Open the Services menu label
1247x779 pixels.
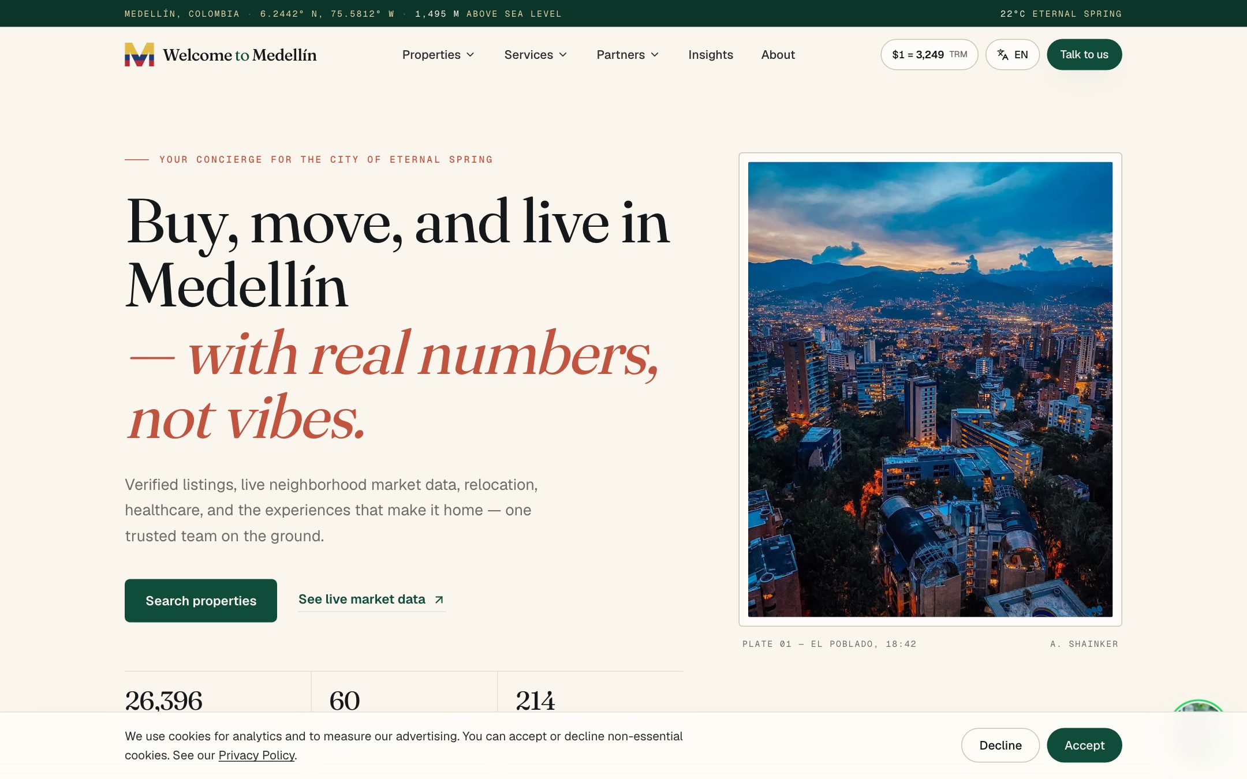click(528, 55)
